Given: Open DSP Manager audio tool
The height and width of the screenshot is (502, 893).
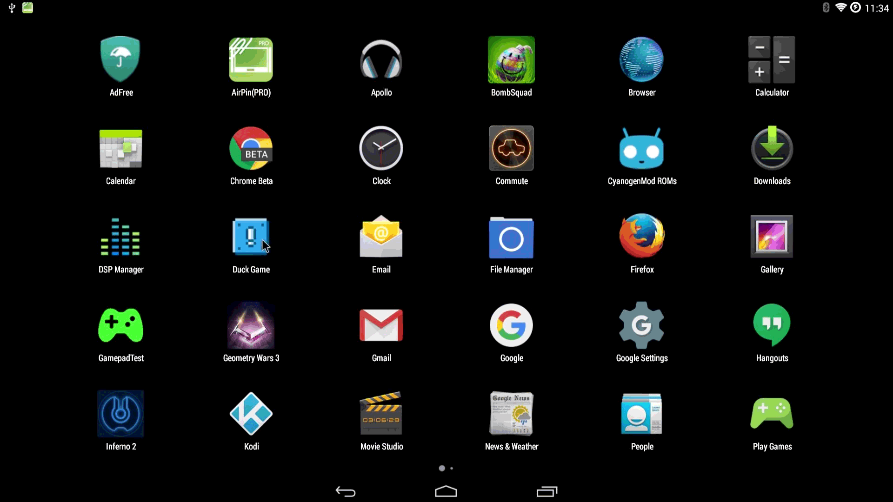Looking at the screenshot, I should point(121,244).
